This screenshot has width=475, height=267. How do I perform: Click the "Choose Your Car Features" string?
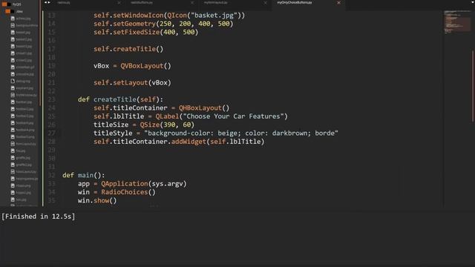[x=233, y=116]
